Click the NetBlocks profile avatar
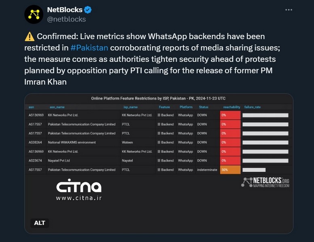The width and height of the screenshot is (314, 242). [34, 15]
